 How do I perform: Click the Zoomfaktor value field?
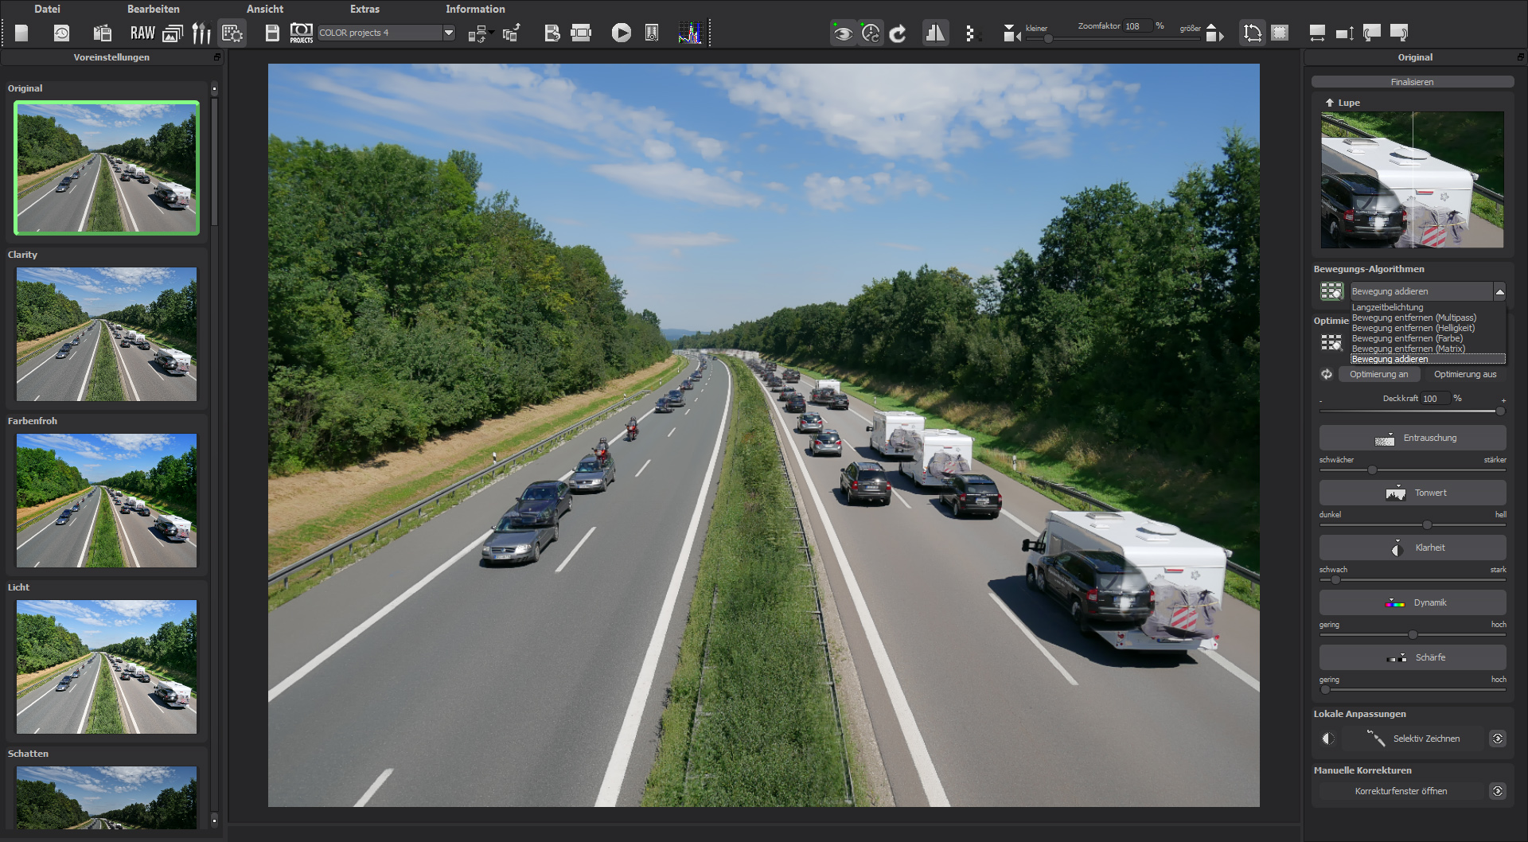click(1136, 26)
